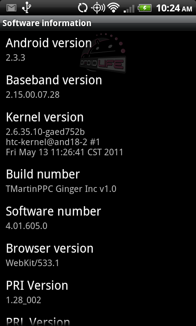Select the Browser version entry

[x=98, y=255]
